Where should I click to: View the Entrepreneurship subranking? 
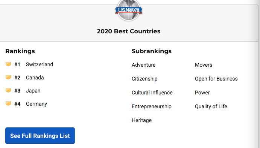(x=152, y=106)
